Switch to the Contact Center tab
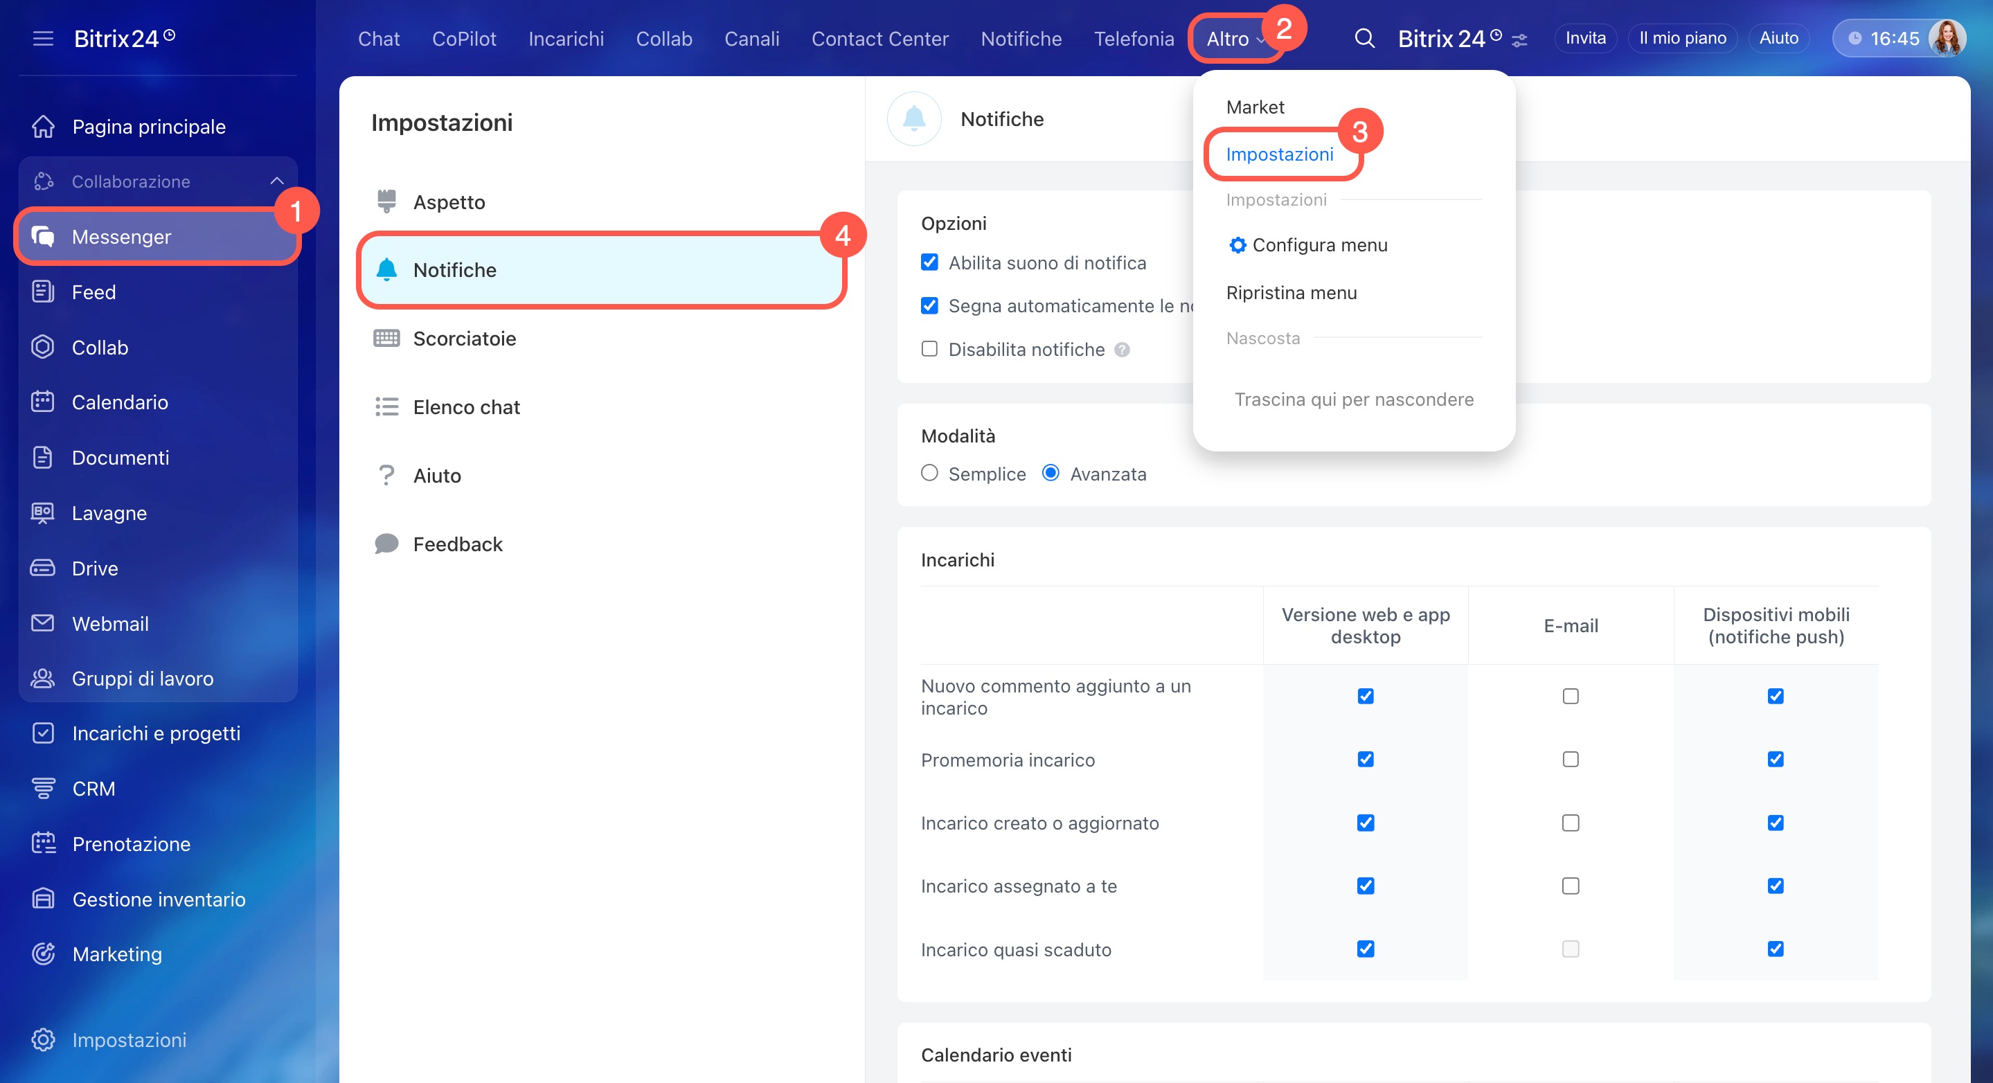Screen dimensions: 1993x1083 879,38
